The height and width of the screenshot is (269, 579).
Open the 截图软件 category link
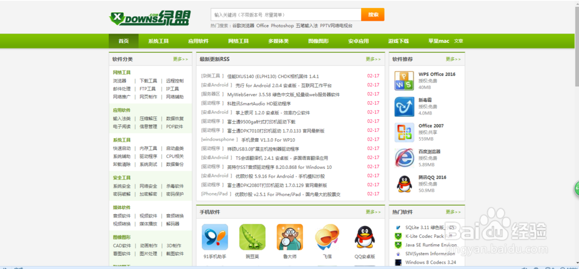coord(175,254)
